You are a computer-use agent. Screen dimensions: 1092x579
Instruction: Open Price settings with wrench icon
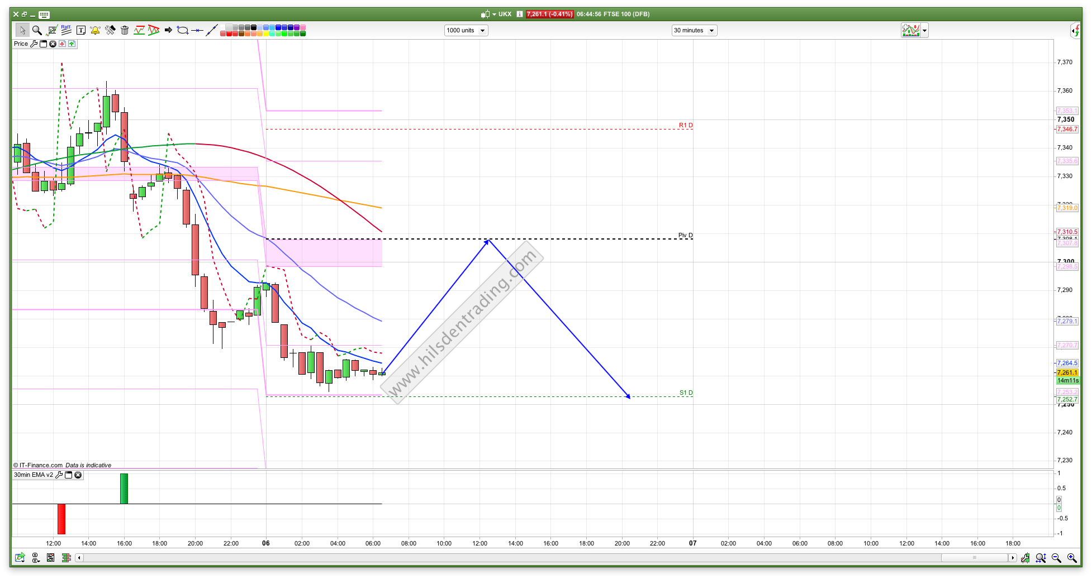click(x=34, y=44)
